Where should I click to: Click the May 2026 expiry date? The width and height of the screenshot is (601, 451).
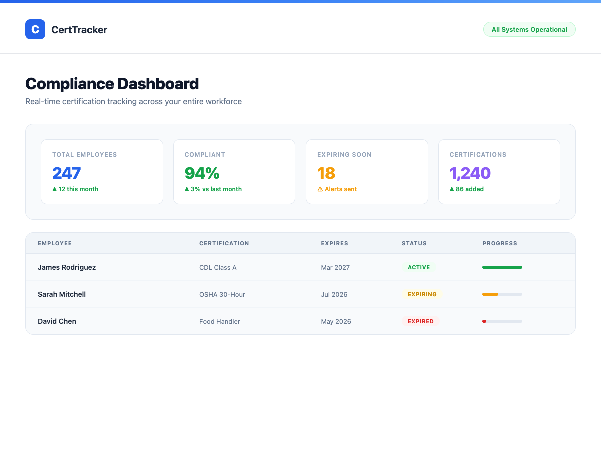tap(336, 321)
